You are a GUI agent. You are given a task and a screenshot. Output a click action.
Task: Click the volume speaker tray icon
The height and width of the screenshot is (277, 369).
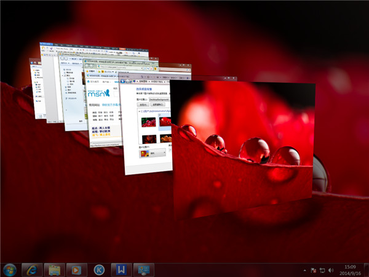pyautogui.click(x=331, y=270)
